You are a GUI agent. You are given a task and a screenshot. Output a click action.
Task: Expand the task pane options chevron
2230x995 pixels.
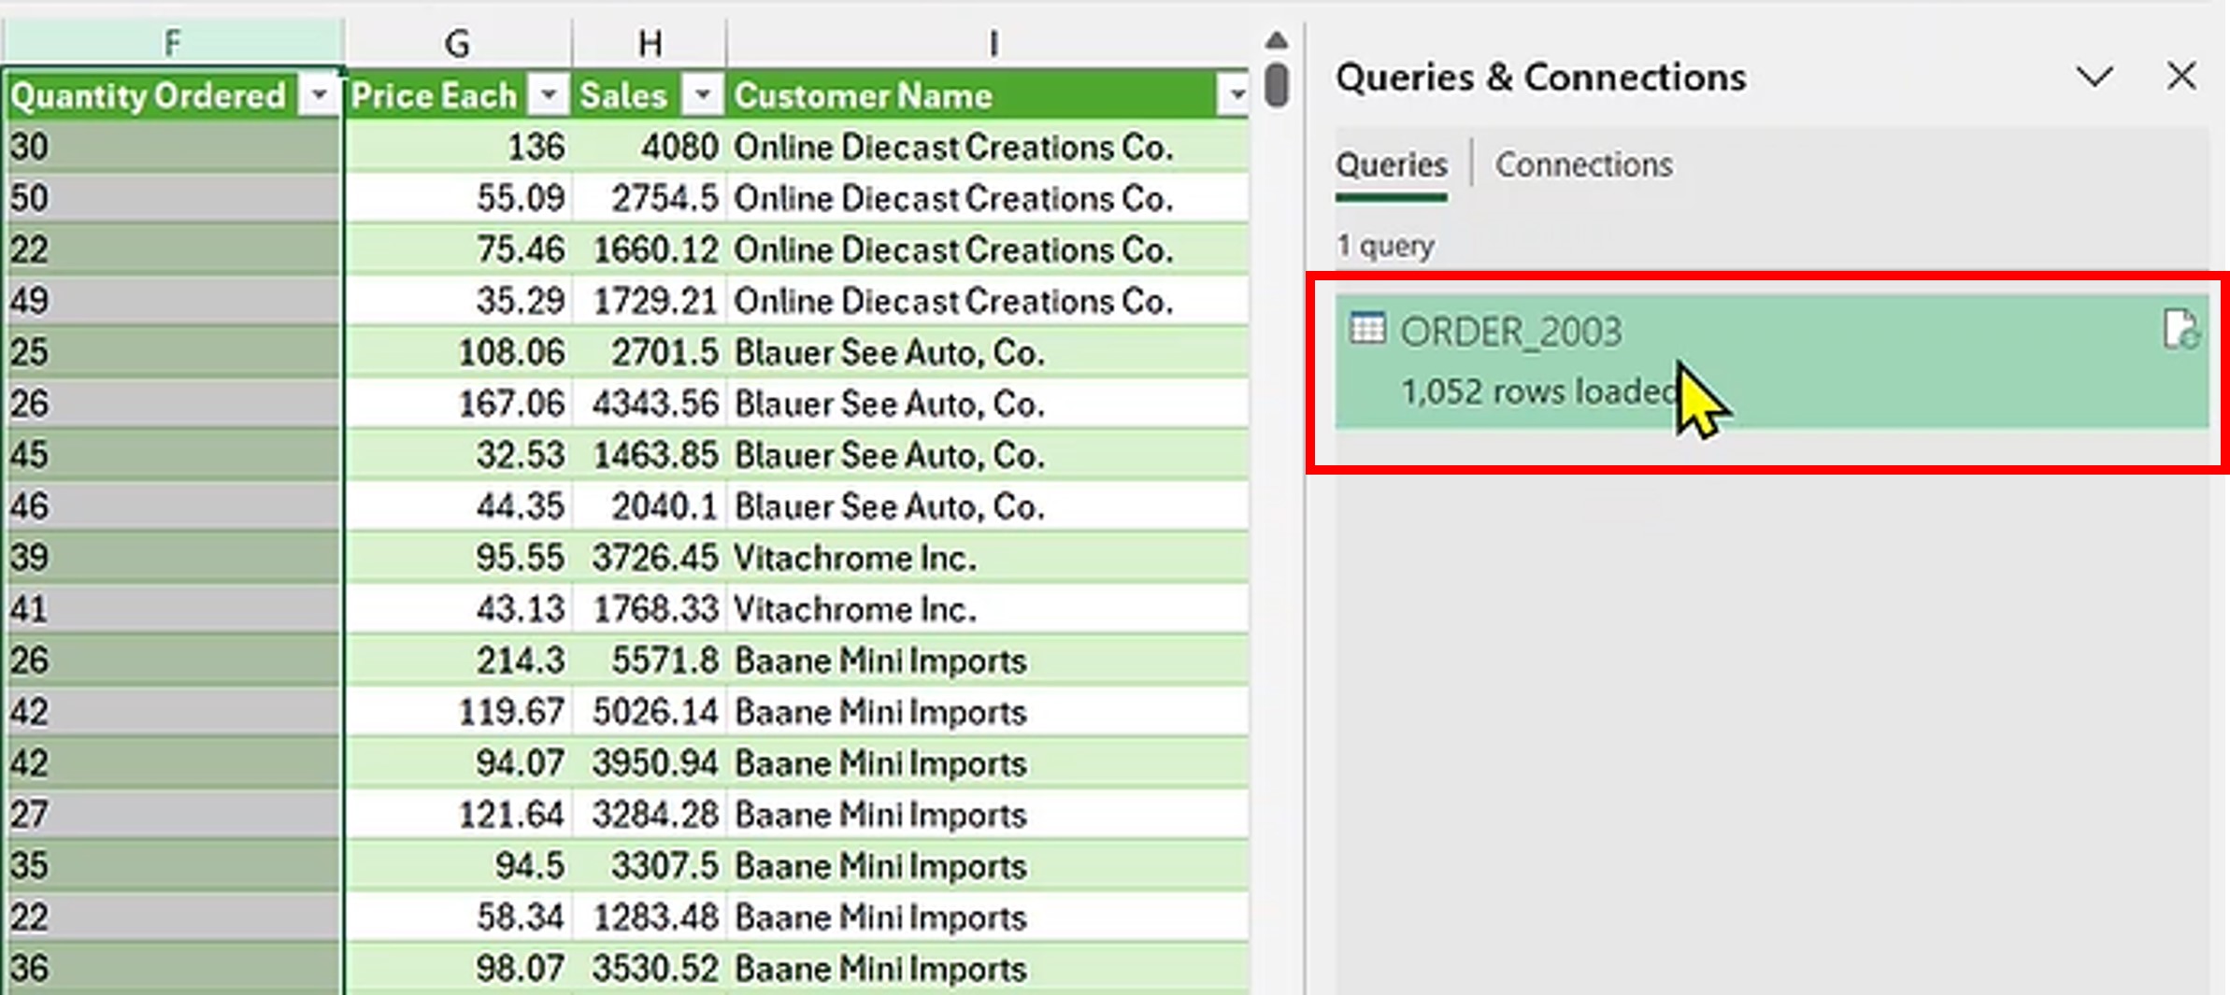click(2094, 77)
